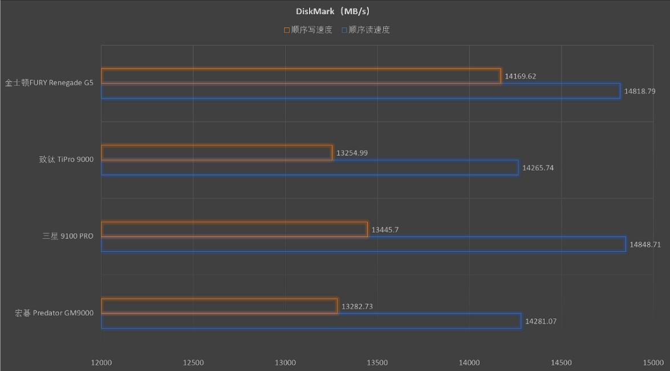
Task: Click the 13254.99 data label
Action: pos(352,153)
